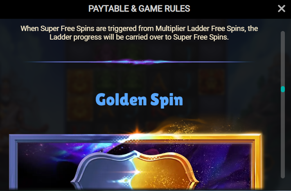The image size is (291, 191).
Task: Click the line starting 'When Super Free Spins'
Action: (x=139, y=29)
